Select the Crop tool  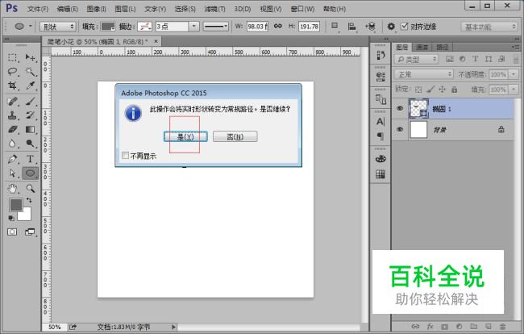click(12, 86)
